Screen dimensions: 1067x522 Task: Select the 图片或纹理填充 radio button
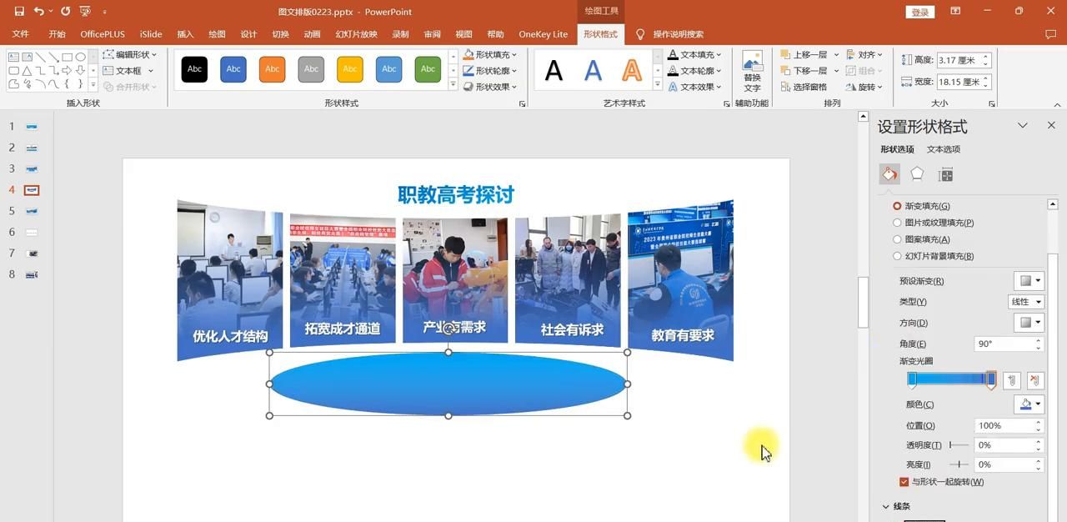tap(898, 223)
